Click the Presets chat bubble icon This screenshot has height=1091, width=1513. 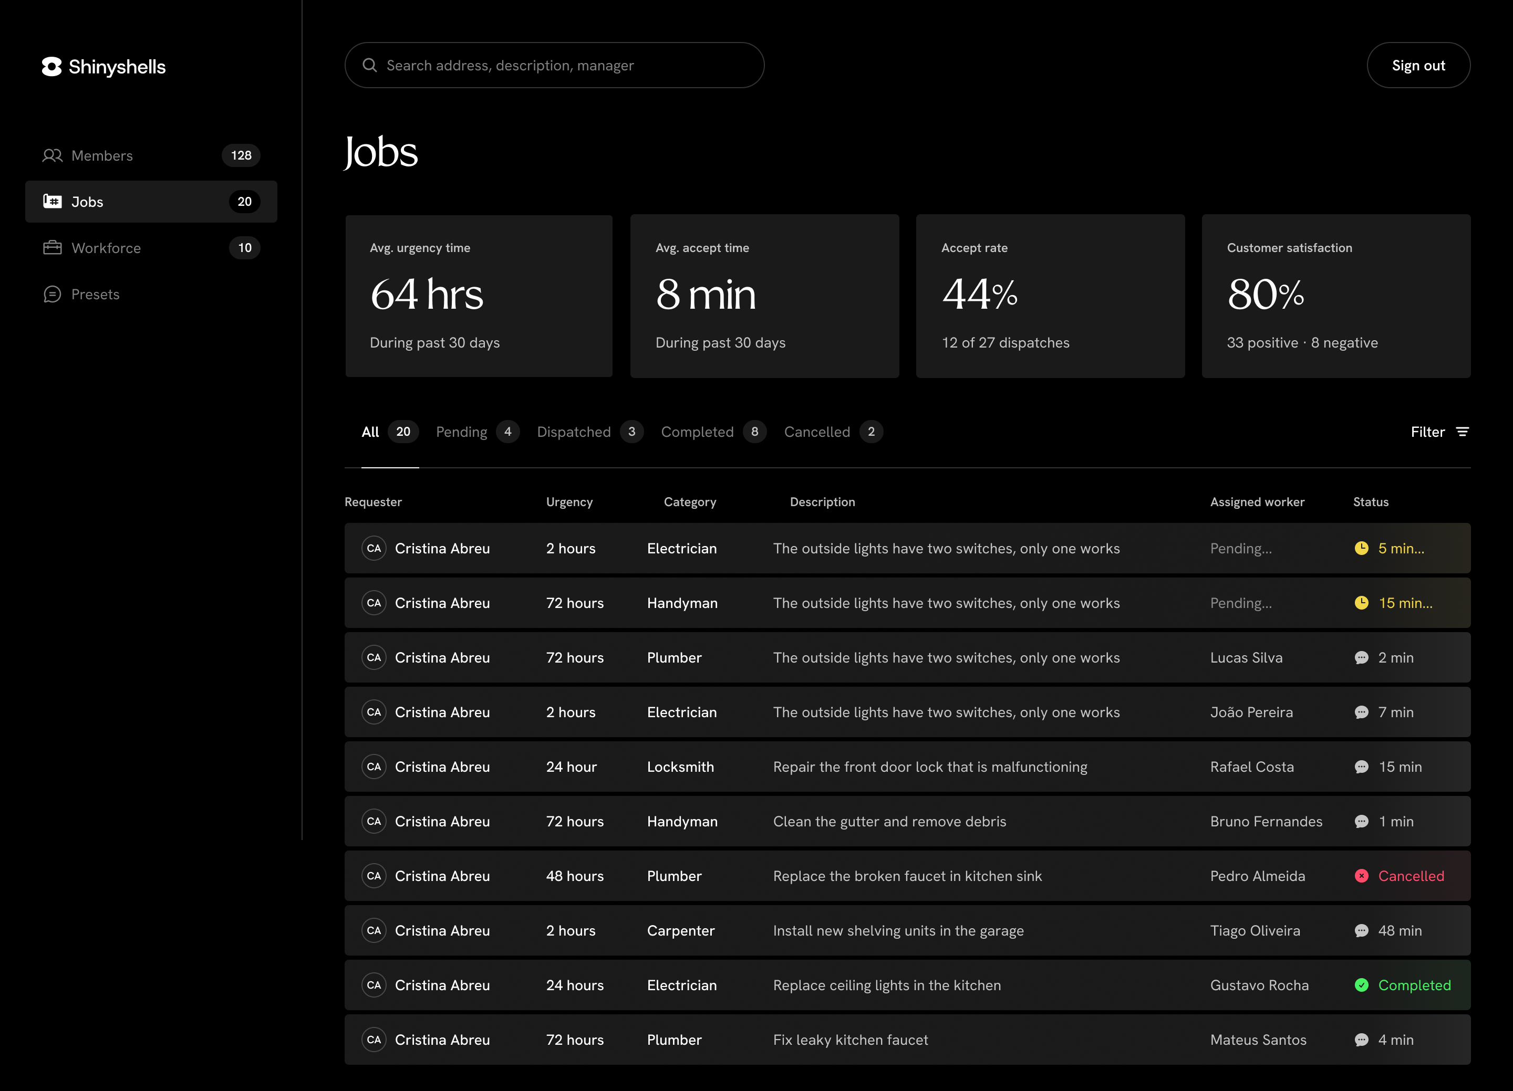coord(52,294)
